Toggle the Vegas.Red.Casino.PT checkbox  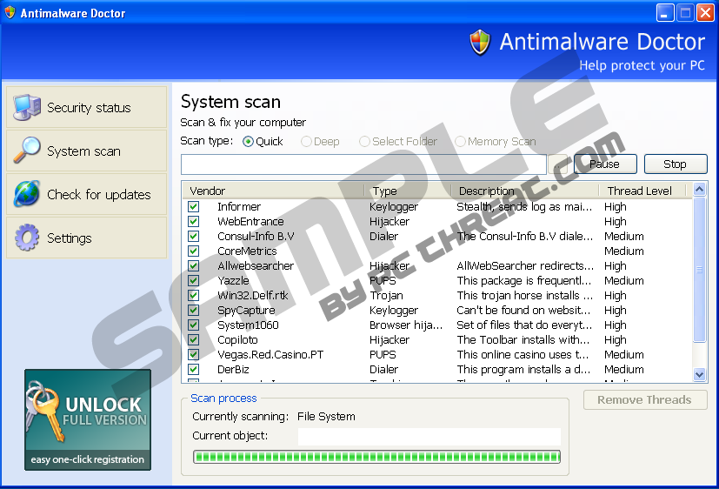(194, 355)
